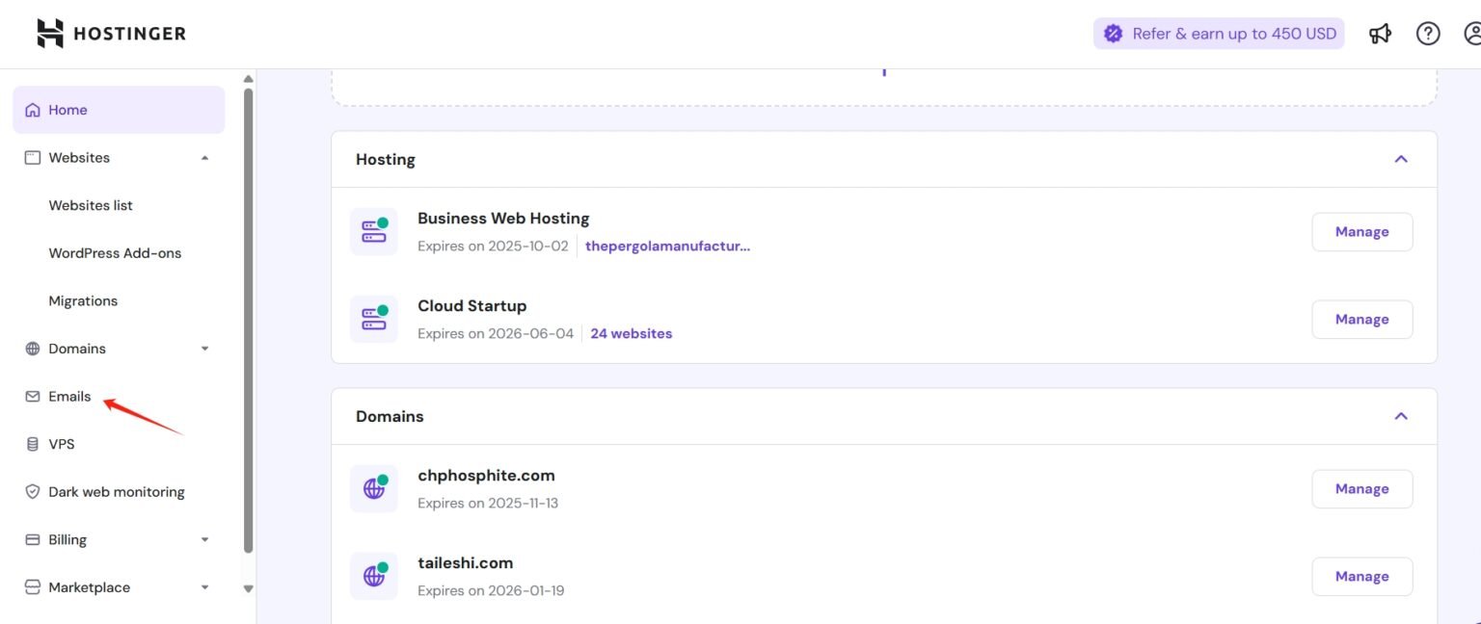Open Emails in the sidebar
Viewport: 1481px width, 624px height.
click(x=69, y=397)
